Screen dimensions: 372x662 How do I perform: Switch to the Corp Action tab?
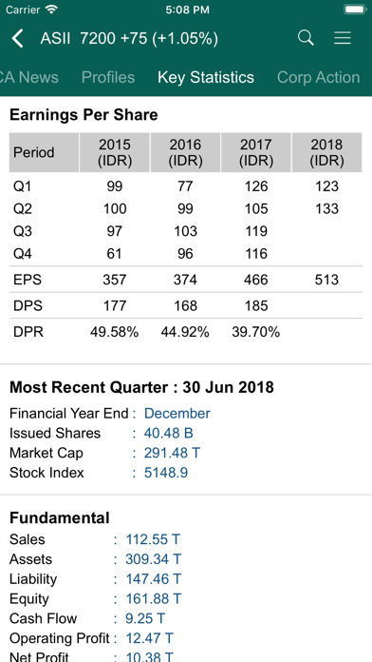click(x=319, y=77)
